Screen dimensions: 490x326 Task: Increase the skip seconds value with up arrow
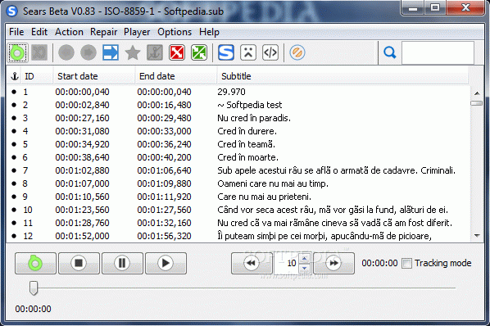304,258
